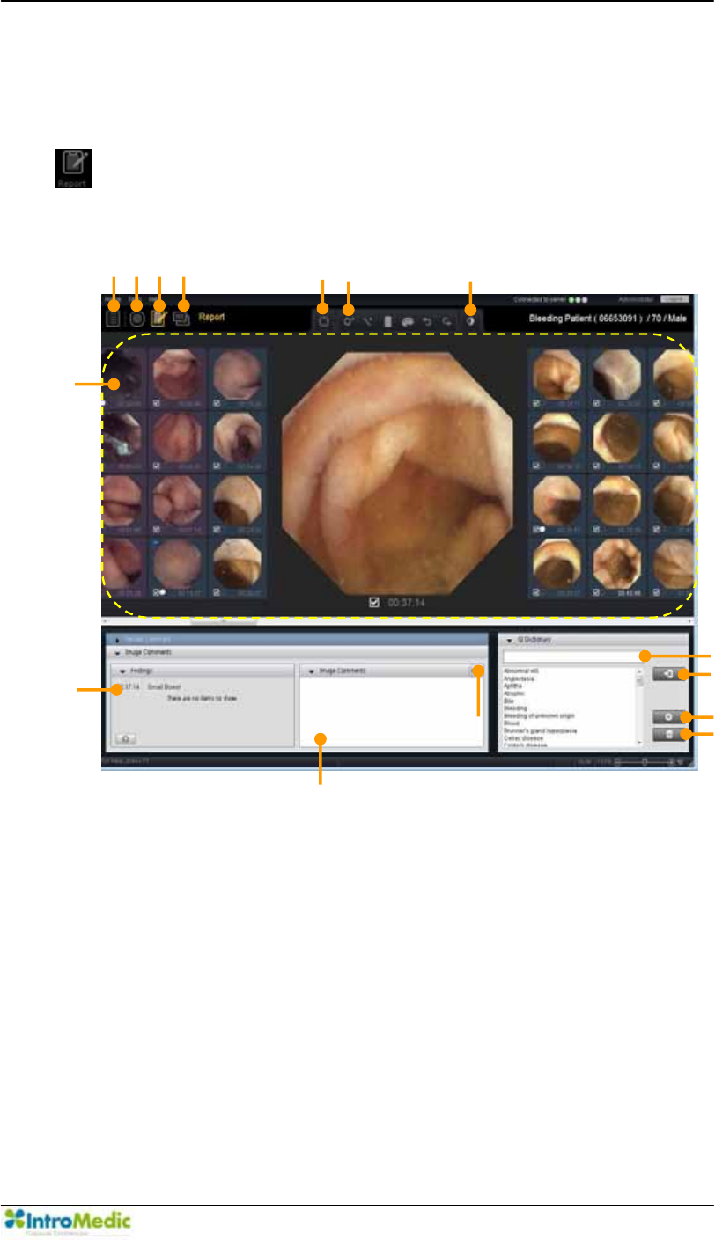Toggle checkbox on bottom-middle thumbnail of left grid
715x1240 pixels.
[157, 591]
